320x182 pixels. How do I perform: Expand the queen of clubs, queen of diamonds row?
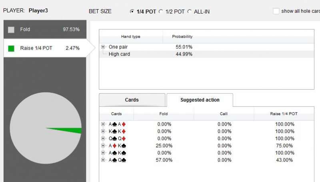coord(103,138)
